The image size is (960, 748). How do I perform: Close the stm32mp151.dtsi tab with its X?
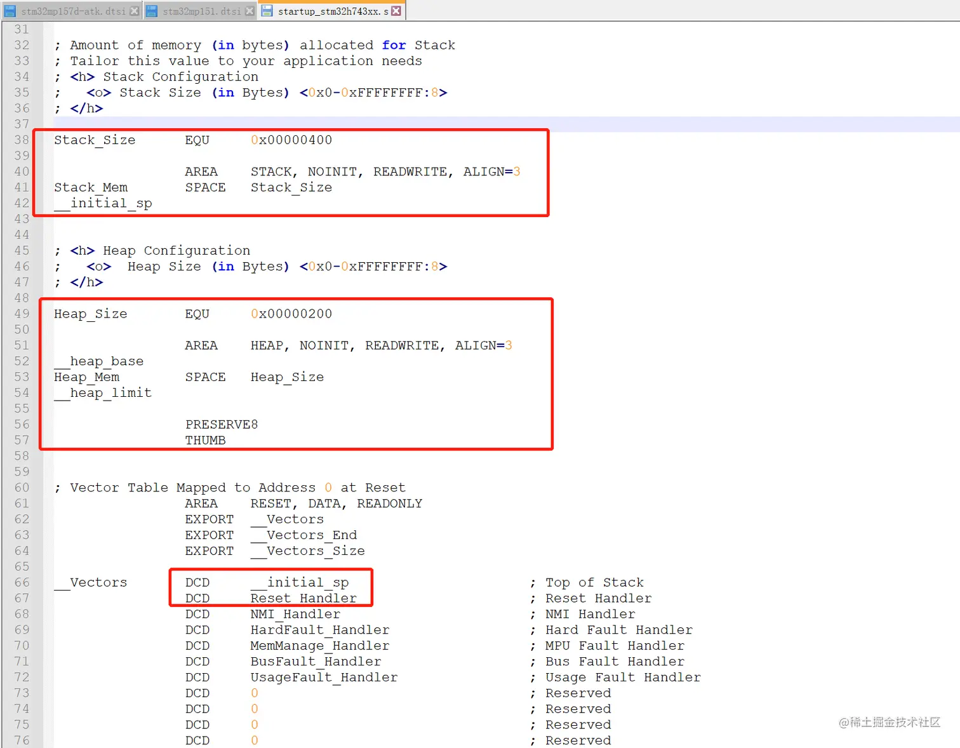pyautogui.click(x=250, y=11)
